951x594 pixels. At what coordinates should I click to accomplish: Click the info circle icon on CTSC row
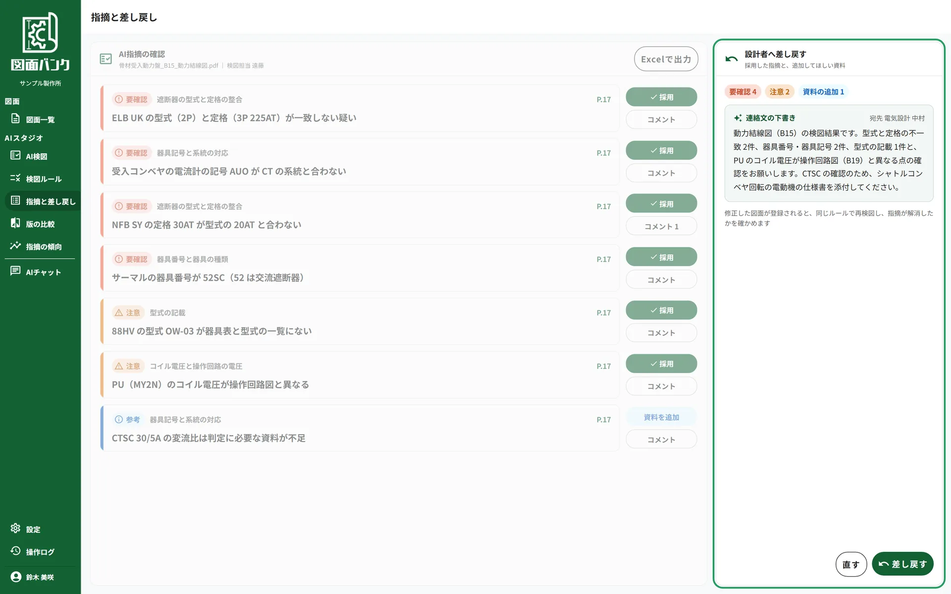point(119,420)
